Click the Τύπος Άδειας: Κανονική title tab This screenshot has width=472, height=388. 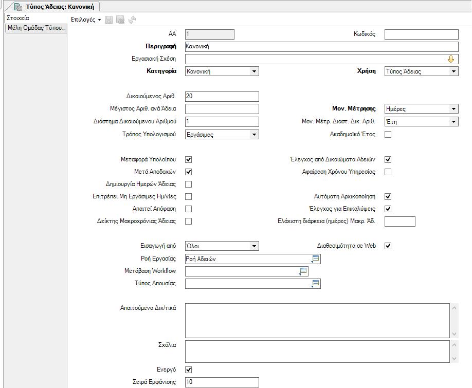[54, 7]
